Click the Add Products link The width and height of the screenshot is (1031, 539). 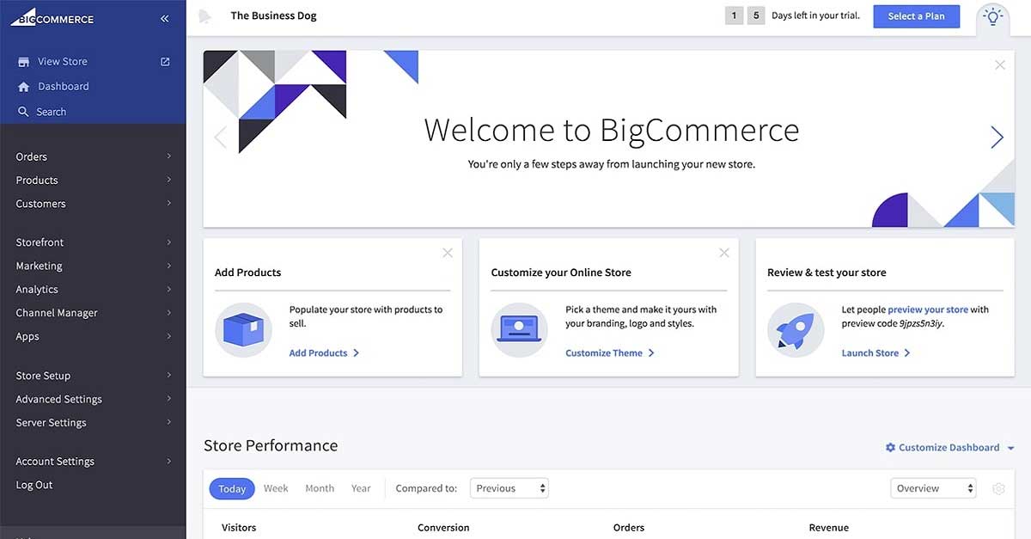tap(324, 353)
